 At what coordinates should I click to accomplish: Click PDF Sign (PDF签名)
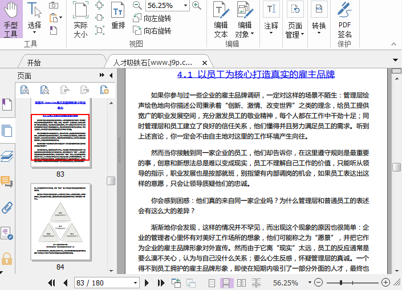344,20
